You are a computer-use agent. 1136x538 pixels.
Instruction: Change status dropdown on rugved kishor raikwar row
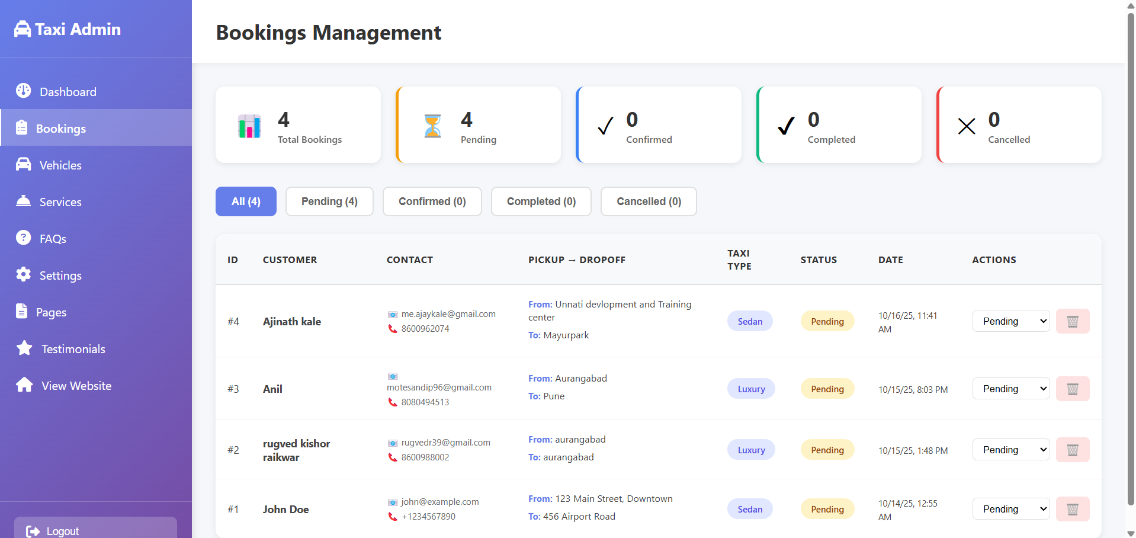1010,449
